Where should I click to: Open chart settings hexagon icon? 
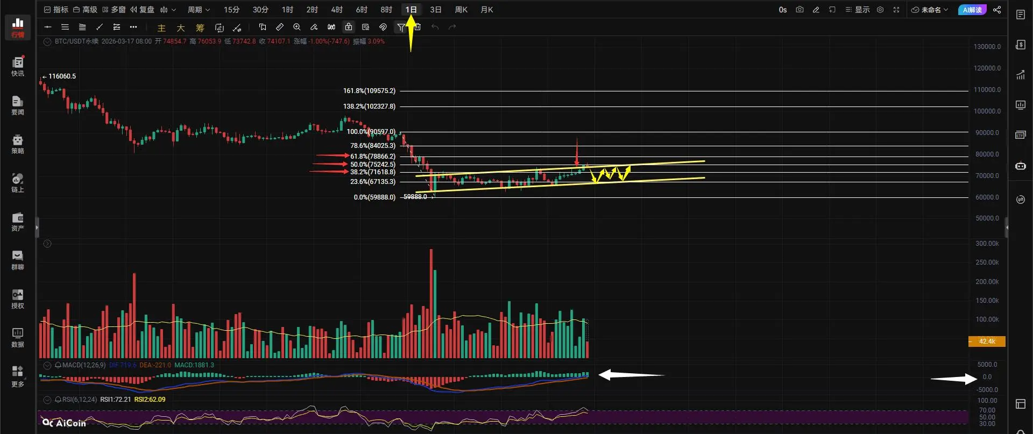coord(880,10)
